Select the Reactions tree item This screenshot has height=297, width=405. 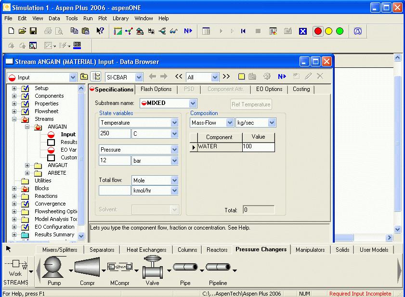pos(46,196)
